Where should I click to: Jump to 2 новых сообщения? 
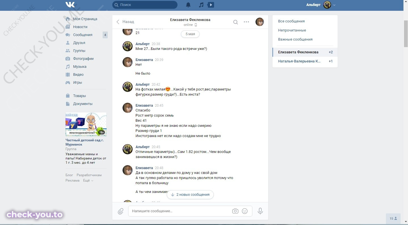[x=190, y=195]
